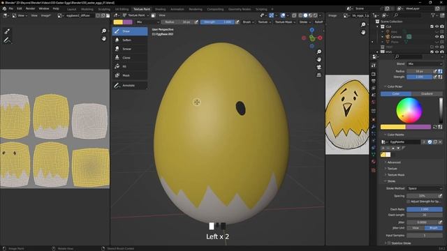Click zoom magnifier in left image editor

point(104,31)
